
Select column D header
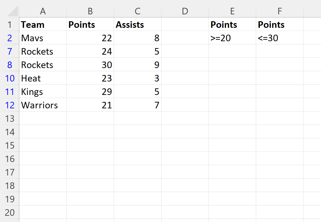185,11
